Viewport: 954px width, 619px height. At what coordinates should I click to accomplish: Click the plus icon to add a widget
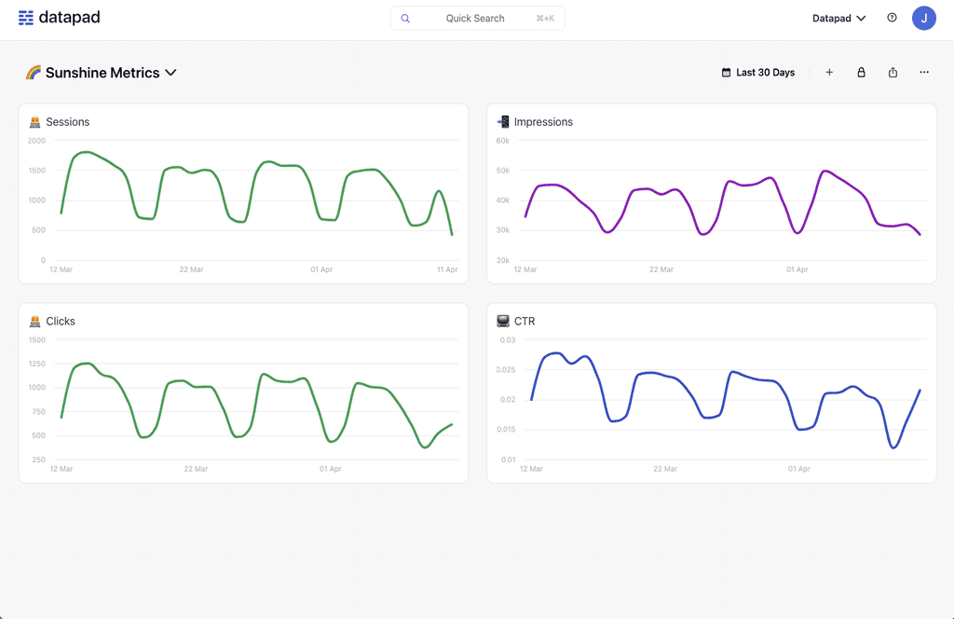tap(829, 72)
